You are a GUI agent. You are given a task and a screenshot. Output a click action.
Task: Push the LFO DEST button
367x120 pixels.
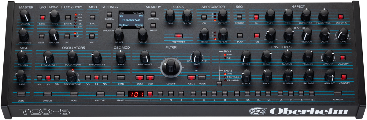(x=42, y=36)
